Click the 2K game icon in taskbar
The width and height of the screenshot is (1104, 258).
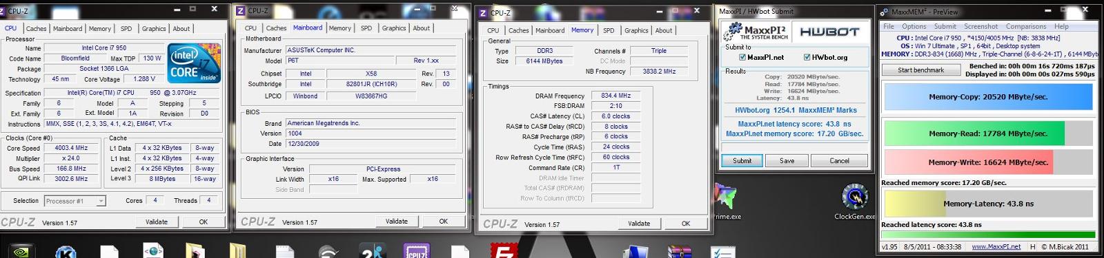tap(373, 251)
